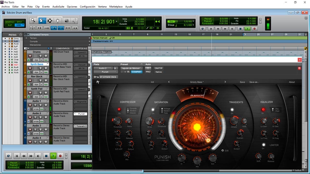
Task: Click Rewind in the top transport
Action: click(218, 29)
